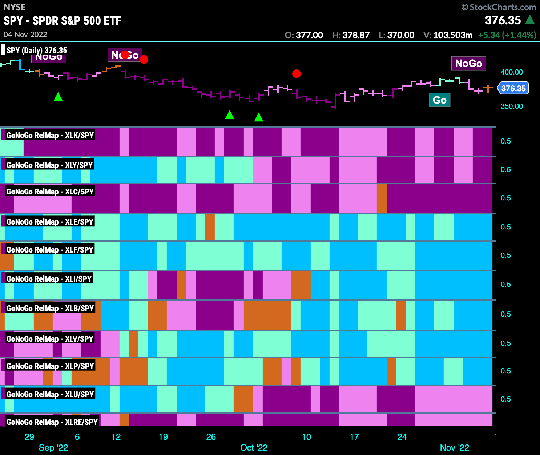Click the green up-arrow next to 376.35
This screenshot has width=540, height=455.
[530, 19]
